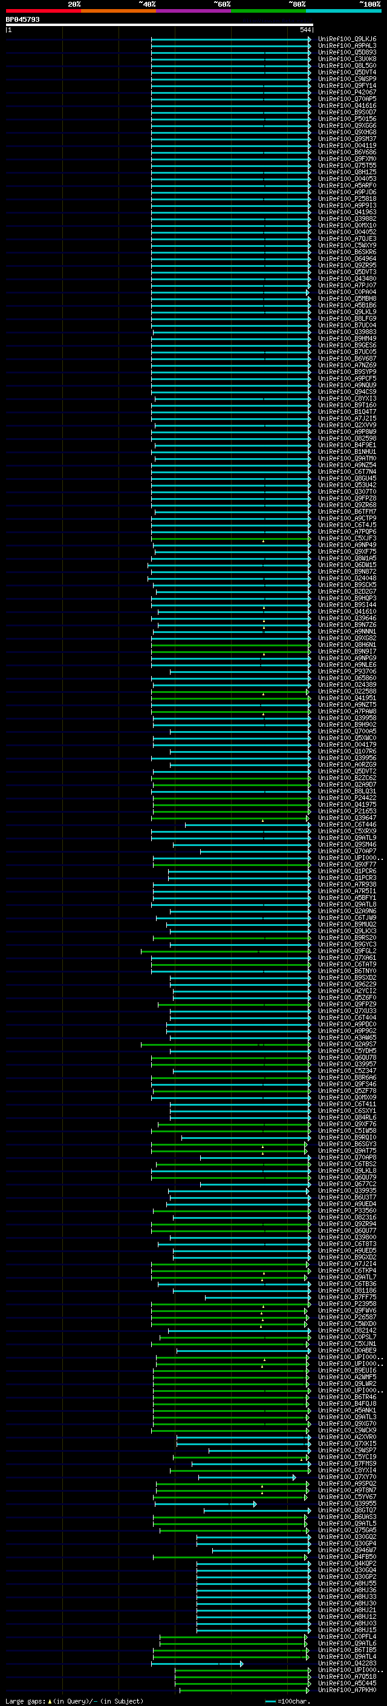
Task: Select hit label UniRef100_Q41963
Action: pyautogui.click(x=347, y=212)
